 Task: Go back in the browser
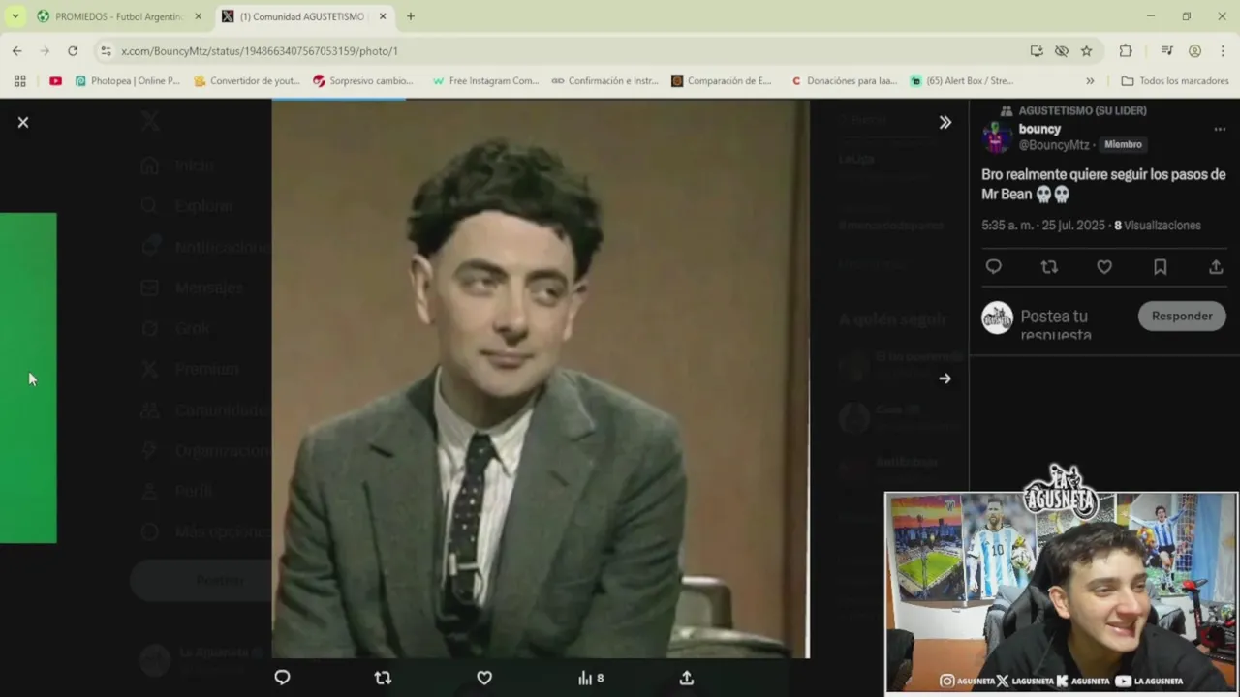[17, 51]
